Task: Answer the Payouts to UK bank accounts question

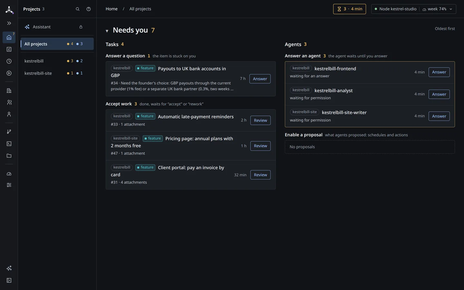Action: coord(260,79)
